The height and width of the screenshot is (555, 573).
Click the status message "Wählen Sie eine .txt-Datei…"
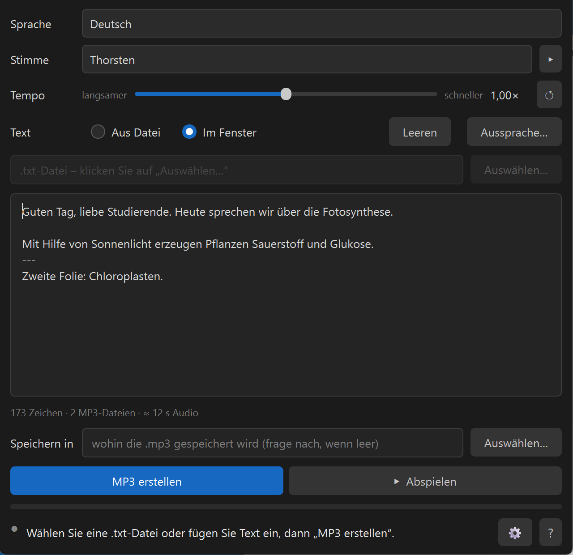(210, 533)
